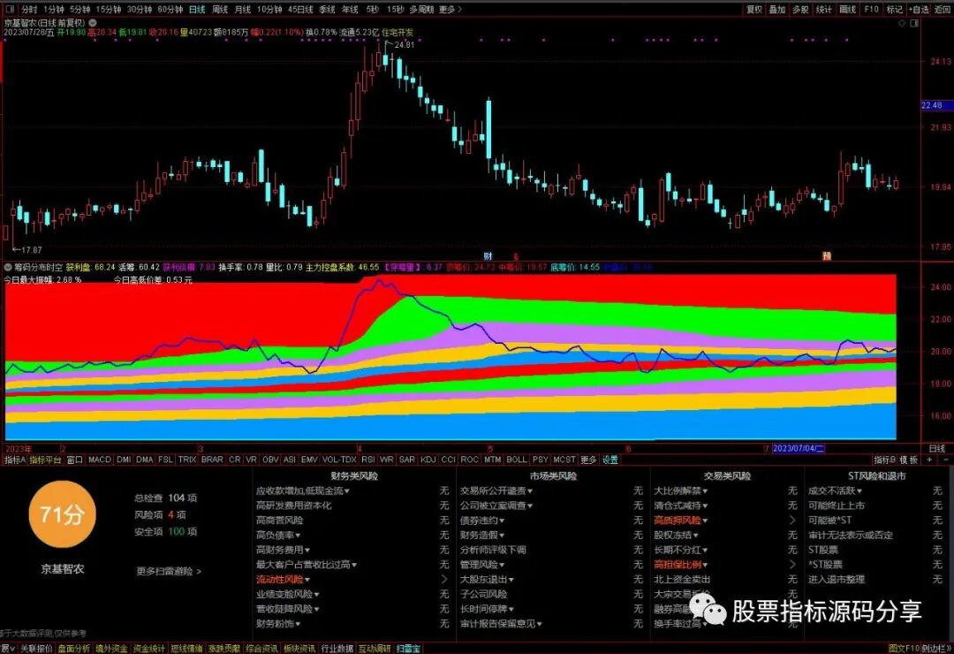Click the +自选 add-to-watchlist button
Screen dimensions: 954x654
pos(919,9)
